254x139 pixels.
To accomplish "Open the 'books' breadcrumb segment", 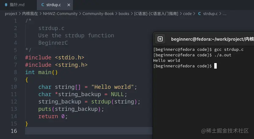I will click(124, 13).
